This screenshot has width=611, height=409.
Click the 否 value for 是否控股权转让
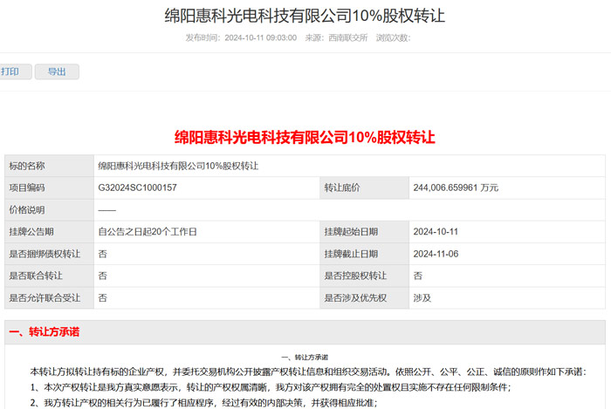click(x=418, y=276)
